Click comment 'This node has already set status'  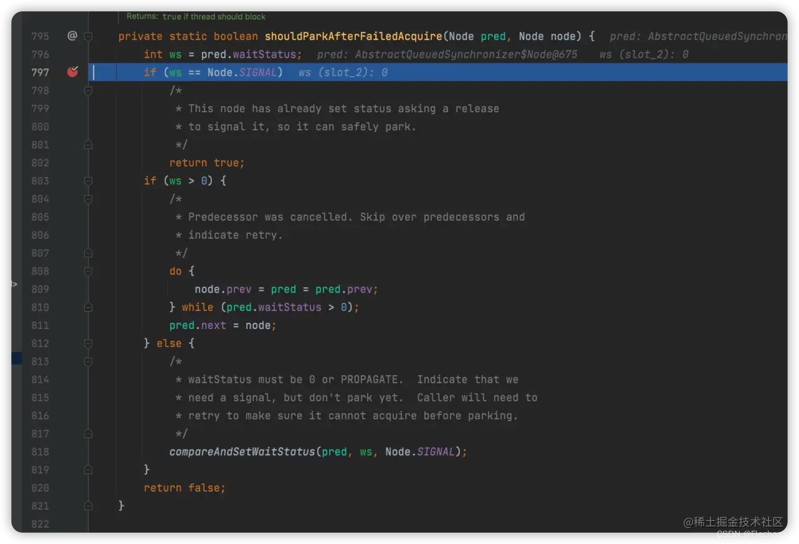[x=337, y=108]
